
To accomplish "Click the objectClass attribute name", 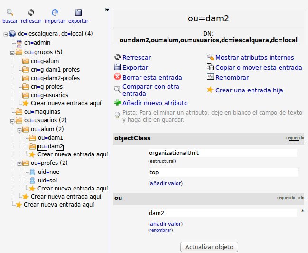I will coord(132,138).
